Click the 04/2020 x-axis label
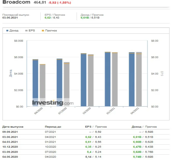This screenshot has height=160, width=172. (38, 111)
